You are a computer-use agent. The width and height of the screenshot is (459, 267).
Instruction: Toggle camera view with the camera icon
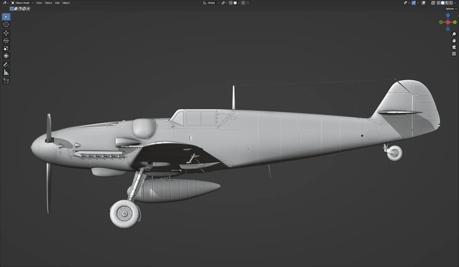pyautogui.click(x=454, y=47)
